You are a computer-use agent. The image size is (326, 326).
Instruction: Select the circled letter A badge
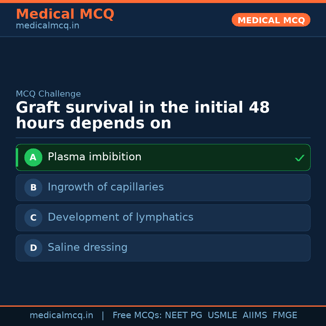33,157
